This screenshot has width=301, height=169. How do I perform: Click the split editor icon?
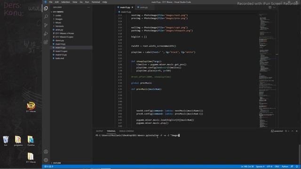pos(270,8)
